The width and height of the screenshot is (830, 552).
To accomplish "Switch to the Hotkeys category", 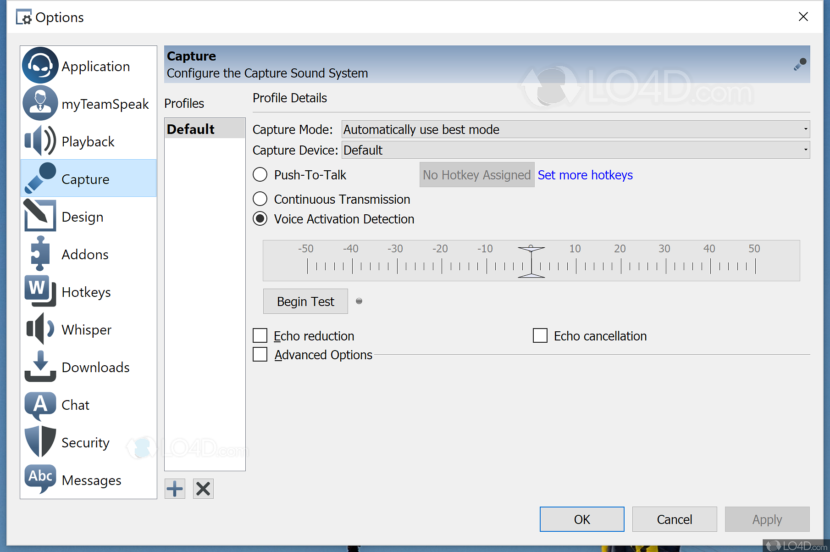I will [39, 291].
